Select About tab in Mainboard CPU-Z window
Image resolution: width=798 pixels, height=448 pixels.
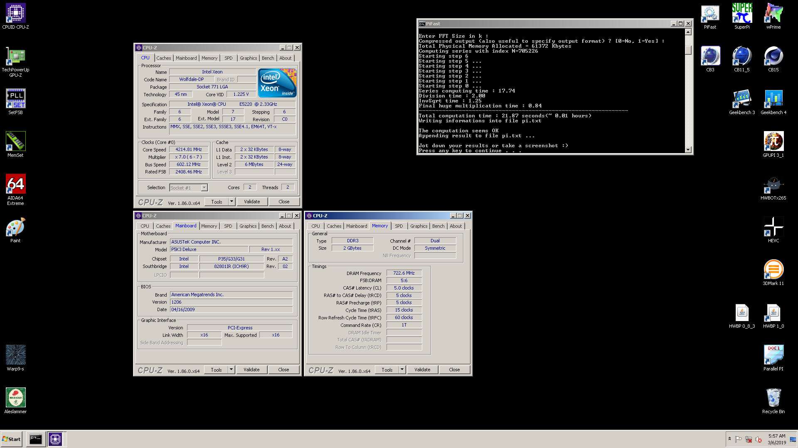(x=285, y=226)
